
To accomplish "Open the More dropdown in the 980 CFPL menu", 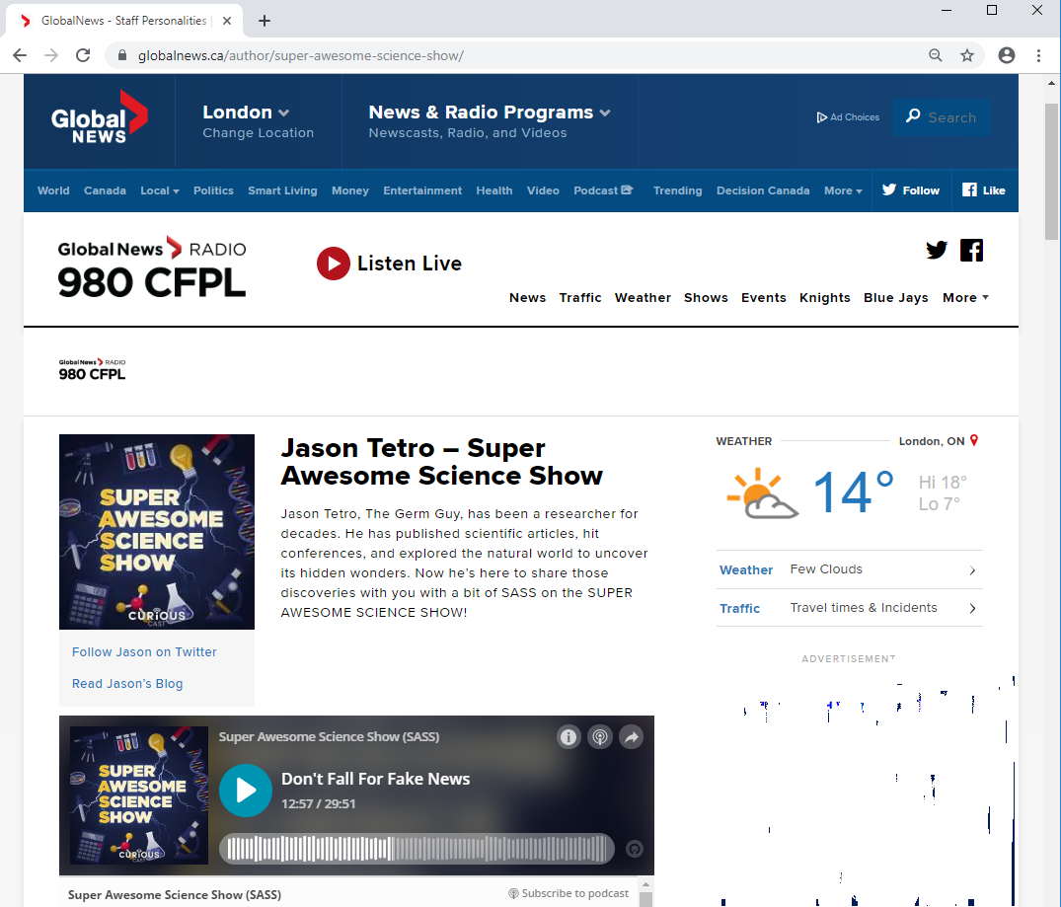I will pos(965,298).
